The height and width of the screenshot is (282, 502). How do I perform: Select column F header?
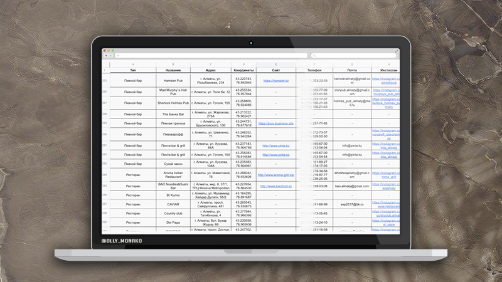[314, 65]
